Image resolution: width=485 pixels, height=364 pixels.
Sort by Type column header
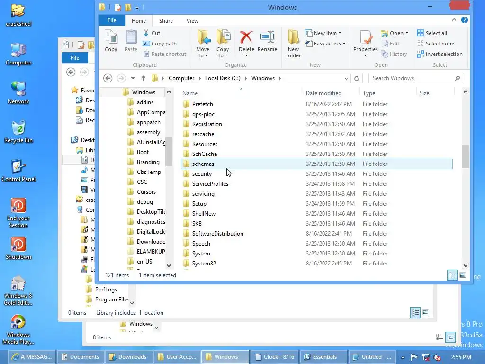(x=369, y=93)
